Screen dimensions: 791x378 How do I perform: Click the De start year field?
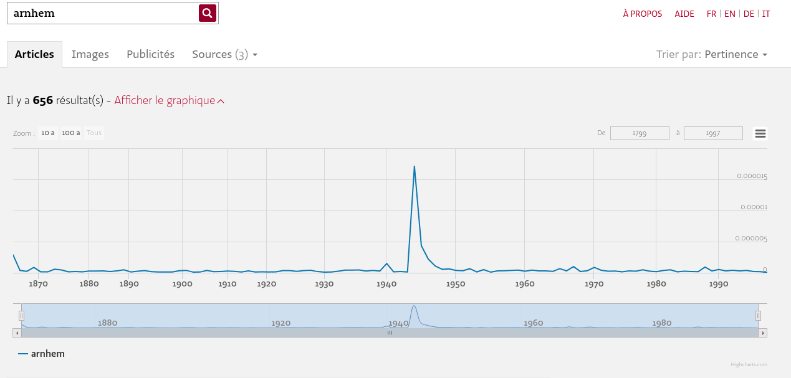tap(640, 133)
